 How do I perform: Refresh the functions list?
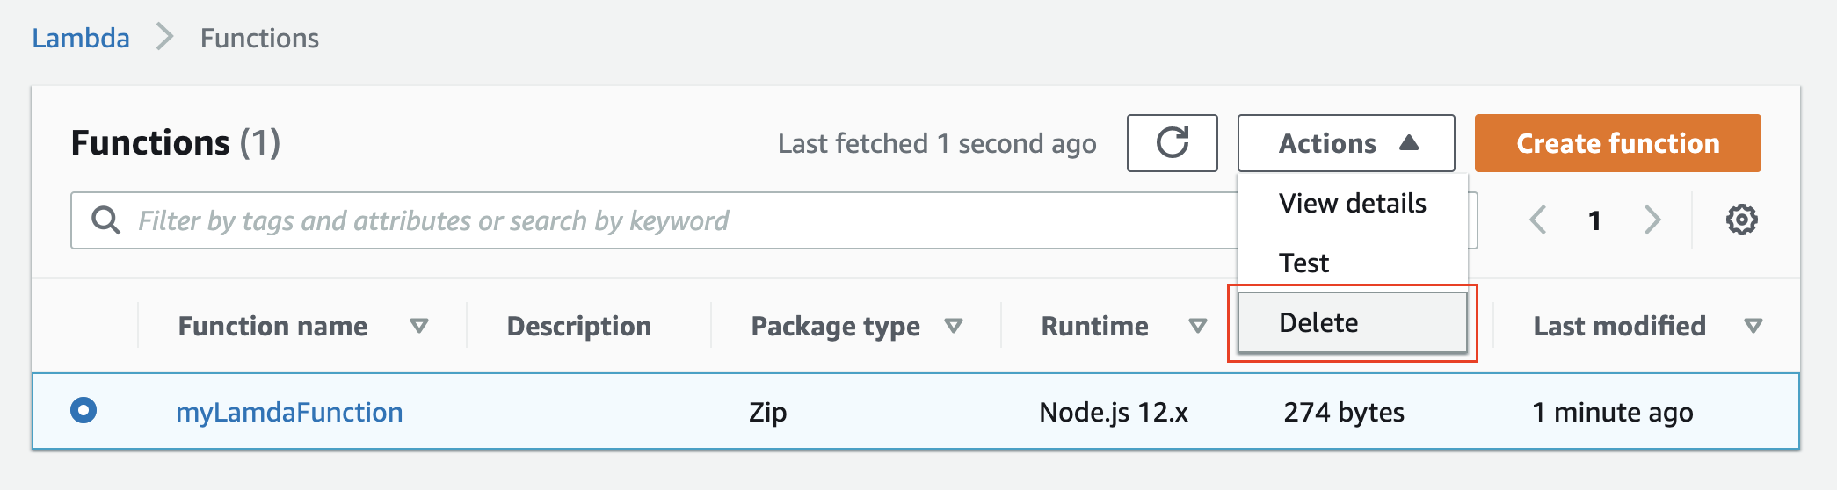click(x=1172, y=143)
